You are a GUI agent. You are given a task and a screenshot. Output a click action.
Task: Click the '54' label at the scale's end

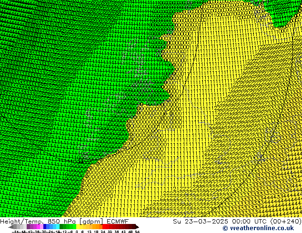(137, 232)
